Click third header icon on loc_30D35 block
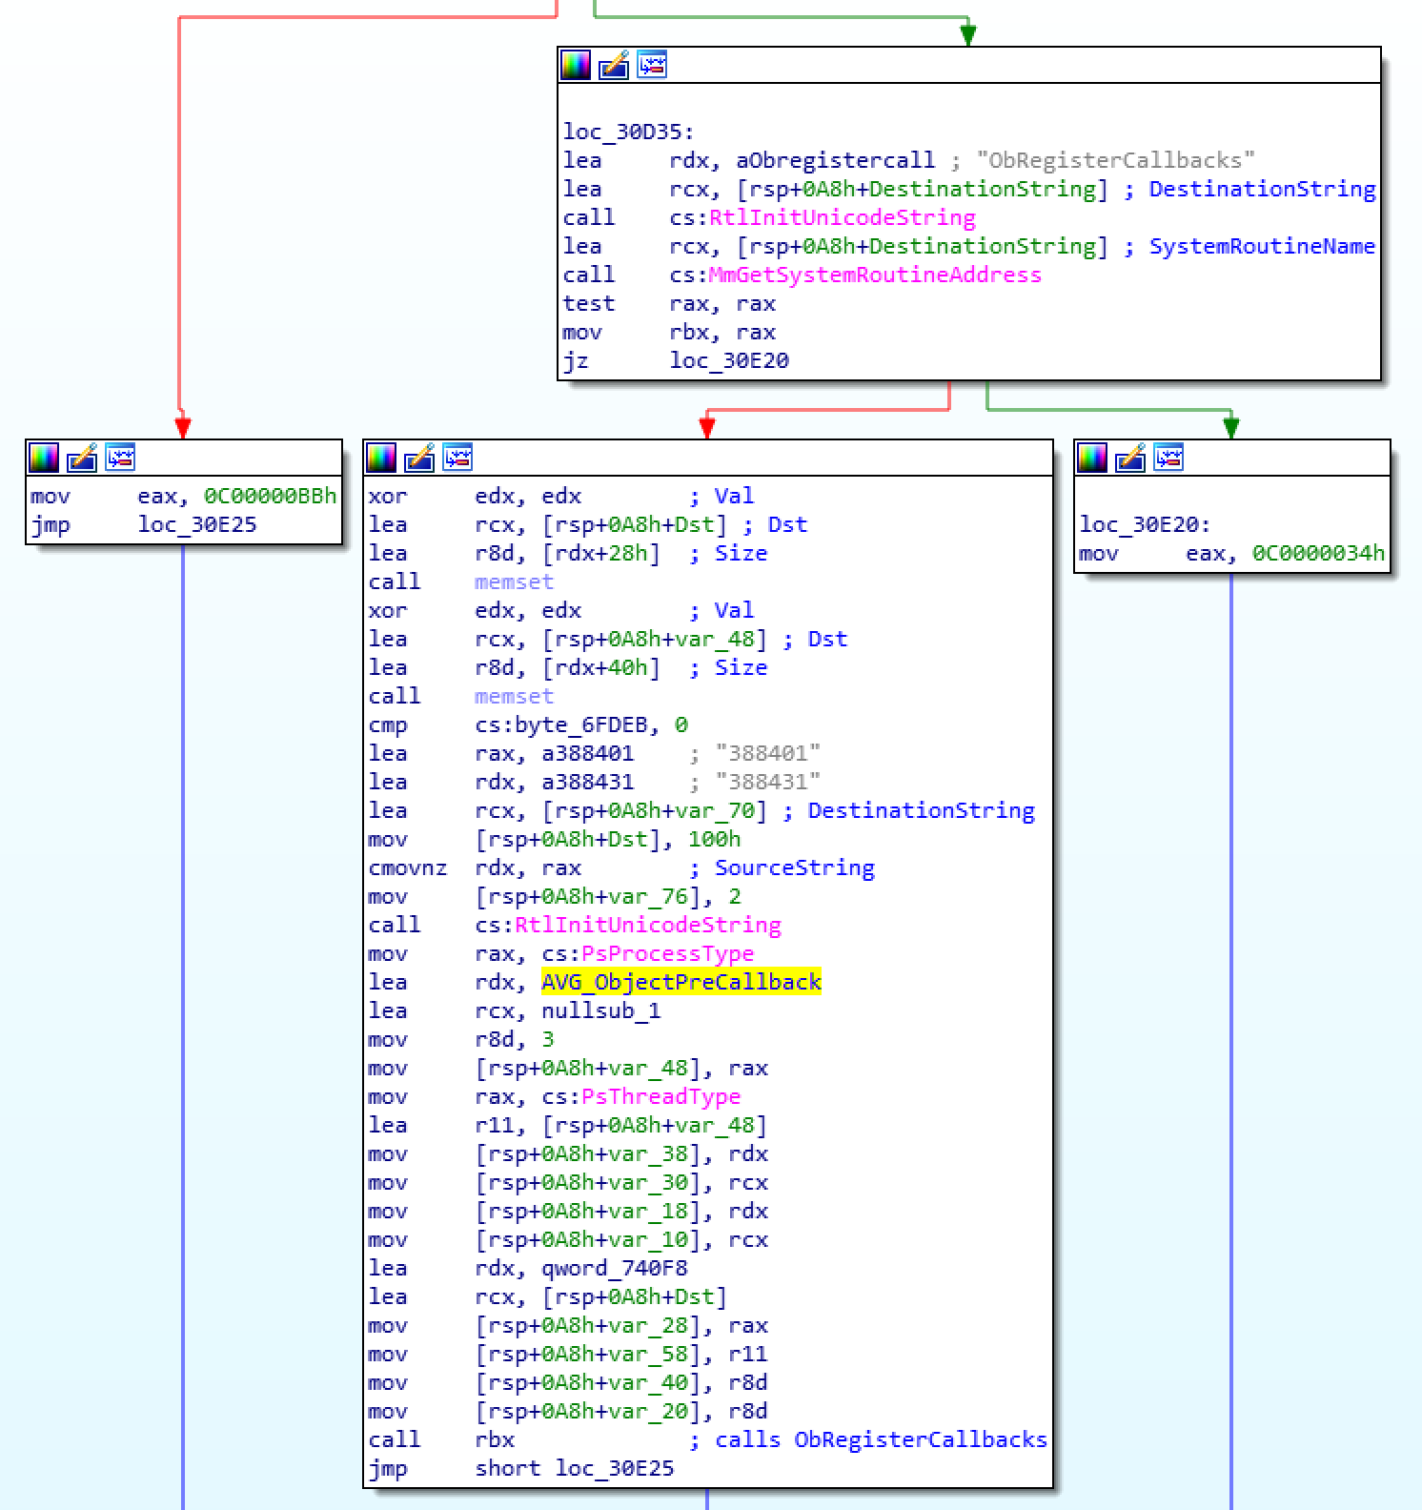This screenshot has width=1422, height=1510. click(x=652, y=65)
